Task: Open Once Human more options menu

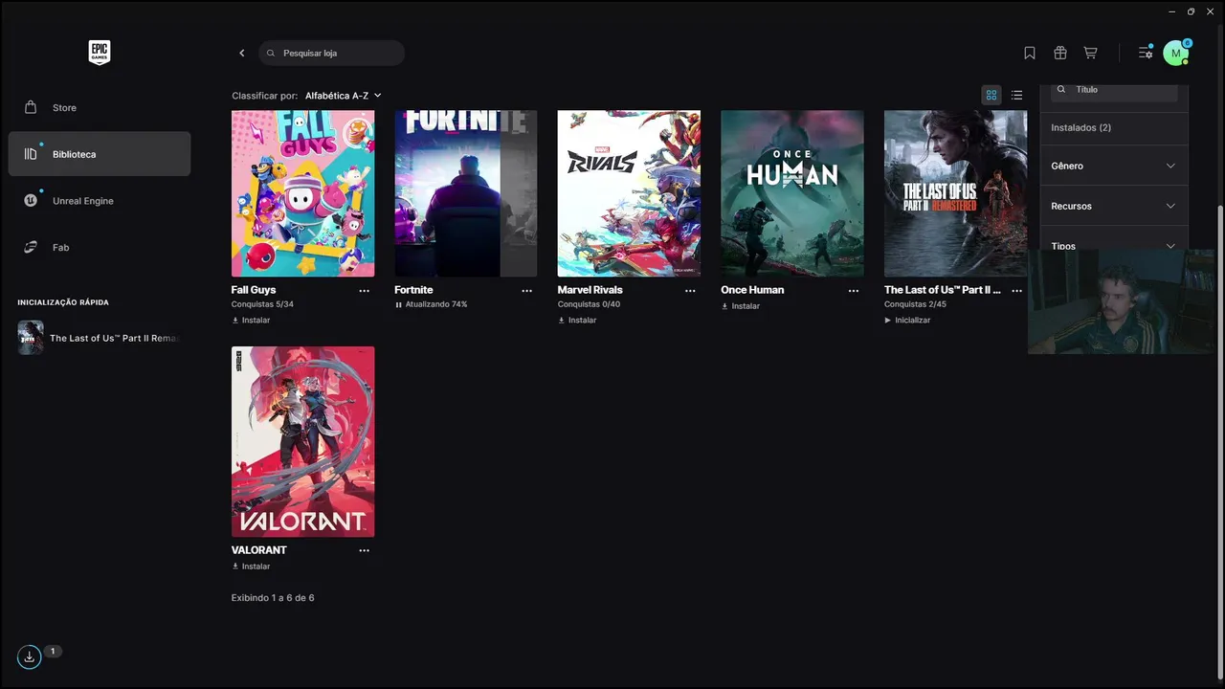Action: [x=854, y=290]
